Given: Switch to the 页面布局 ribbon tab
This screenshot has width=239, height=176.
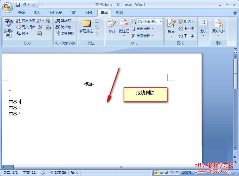Looking at the screenshot, I should coord(55,13).
